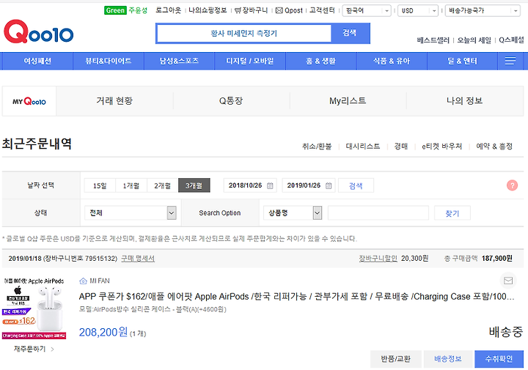
Task: Expand the 상품명 search option dropdown
Action: point(293,213)
